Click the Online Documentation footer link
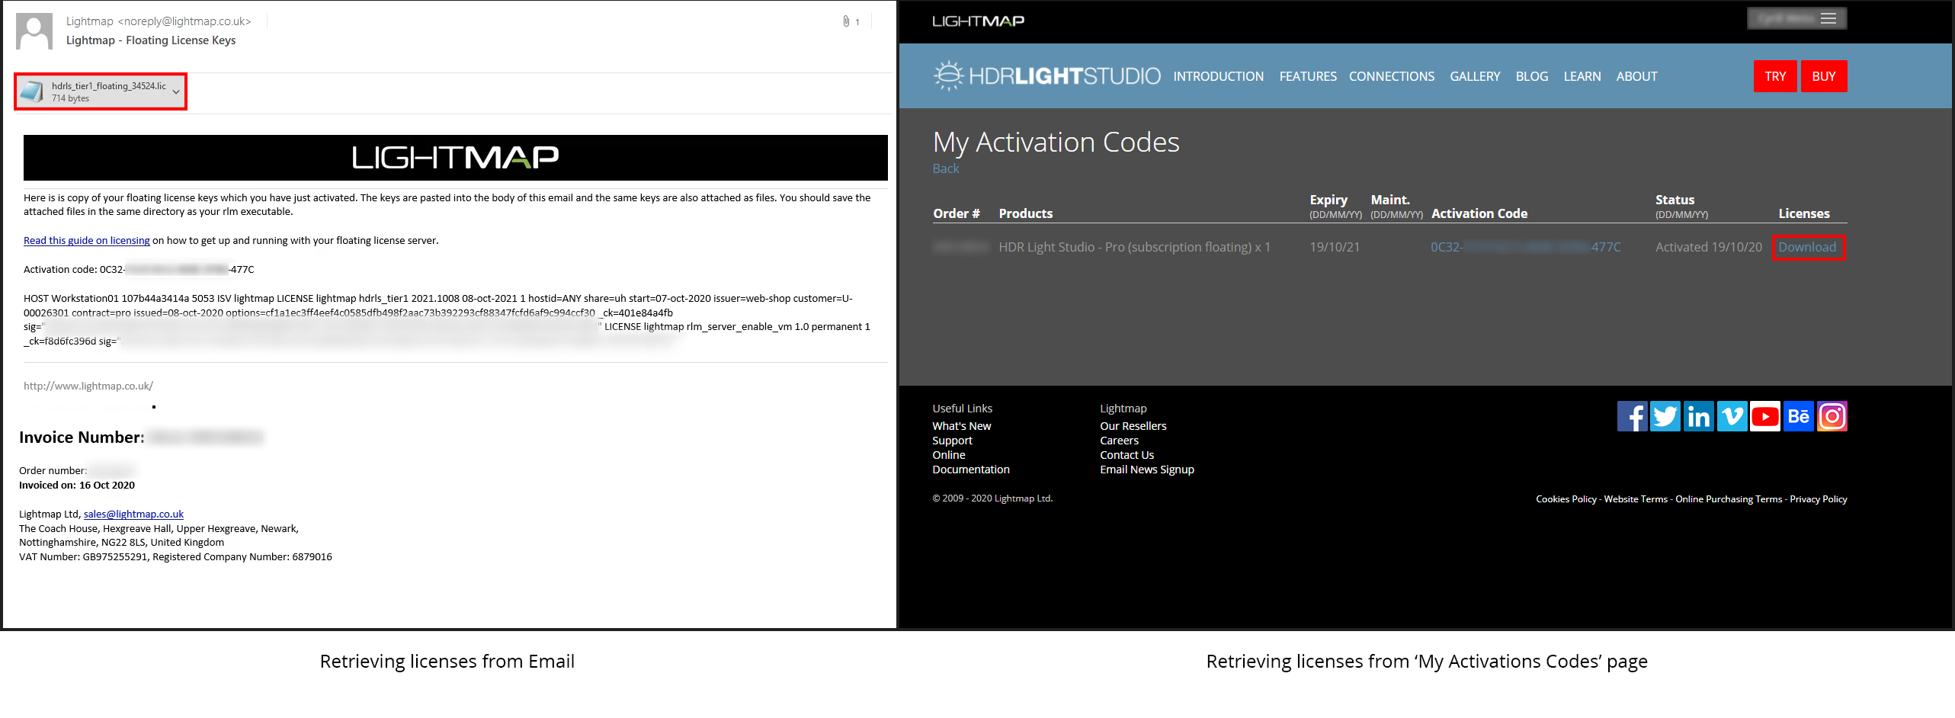This screenshot has height=718, width=1955. 971,462
